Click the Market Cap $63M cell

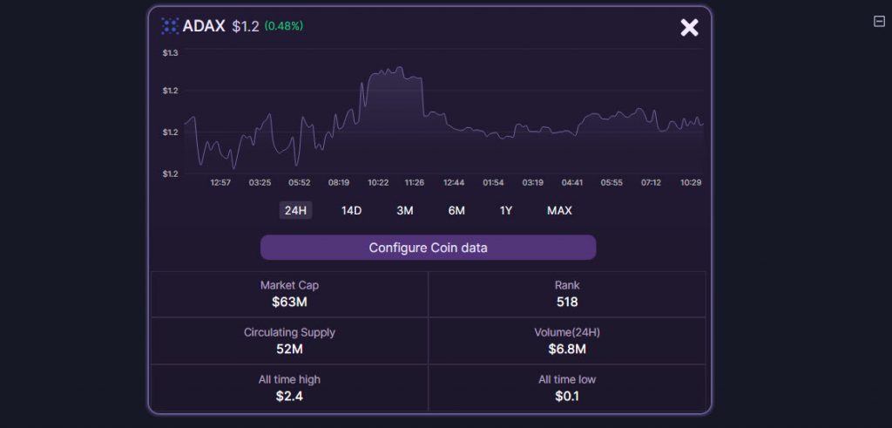[289, 295]
